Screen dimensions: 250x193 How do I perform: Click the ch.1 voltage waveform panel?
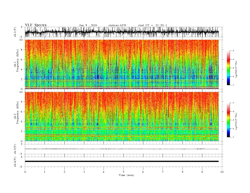pyautogui.click(x=124, y=32)
